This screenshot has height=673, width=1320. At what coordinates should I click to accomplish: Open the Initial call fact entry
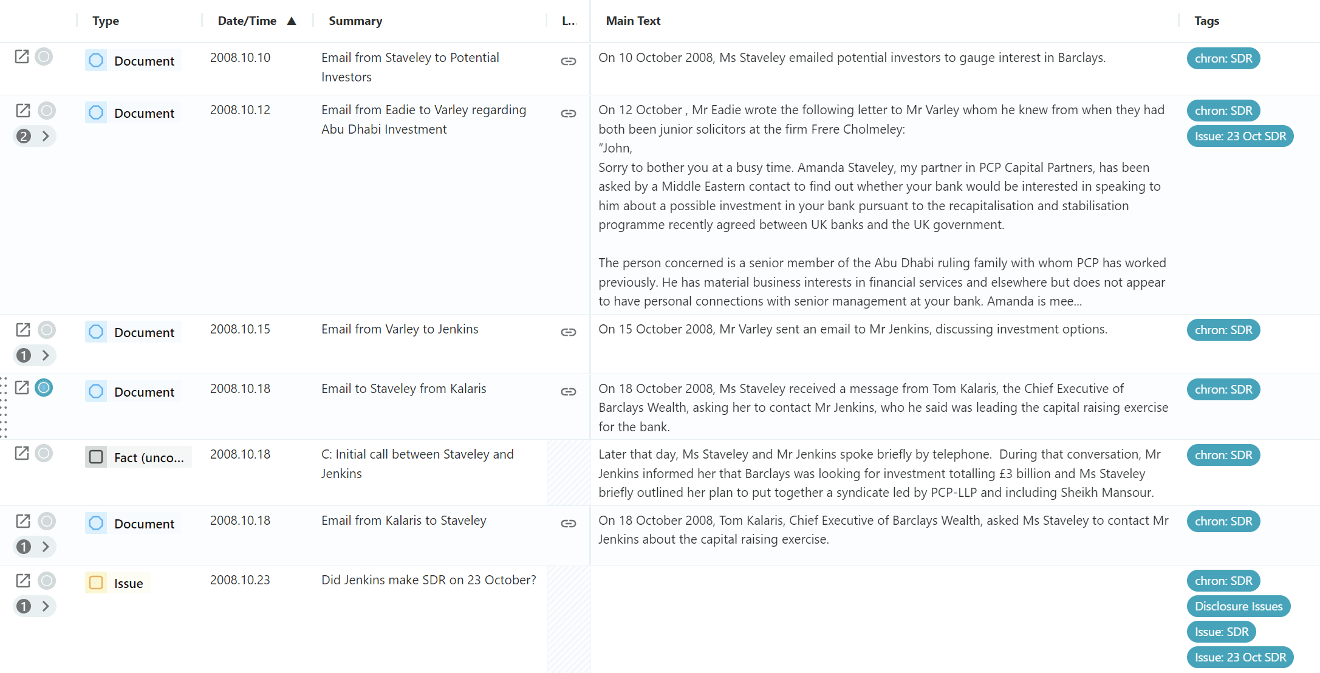point(22,453)
